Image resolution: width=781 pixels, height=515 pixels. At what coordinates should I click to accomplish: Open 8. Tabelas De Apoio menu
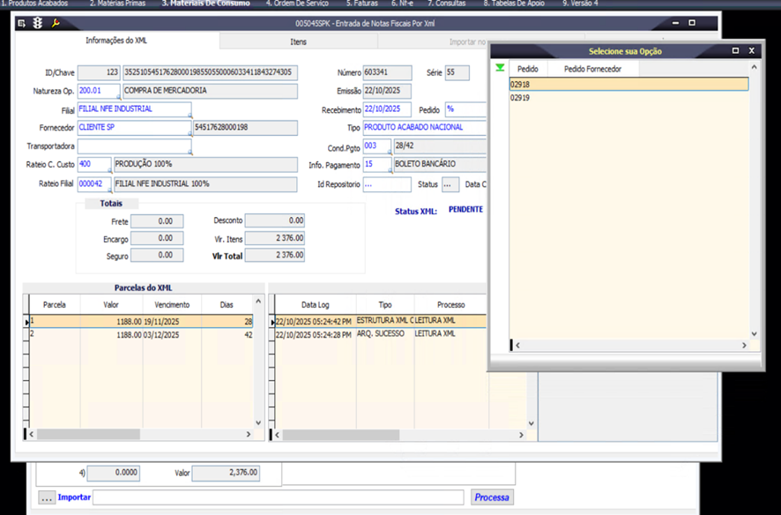click(514, 4)
